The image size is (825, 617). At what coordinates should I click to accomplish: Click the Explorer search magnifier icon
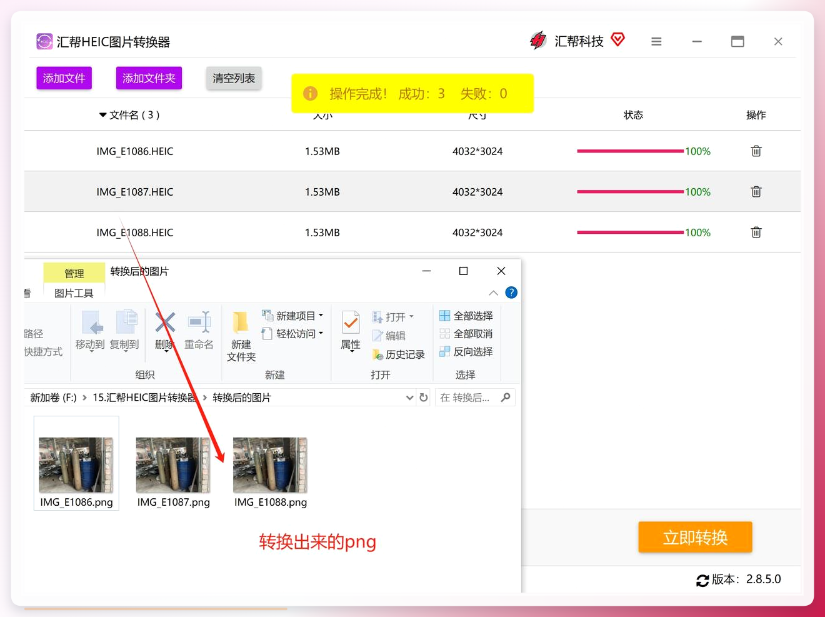pyautogui.click(x=506, y=398)
